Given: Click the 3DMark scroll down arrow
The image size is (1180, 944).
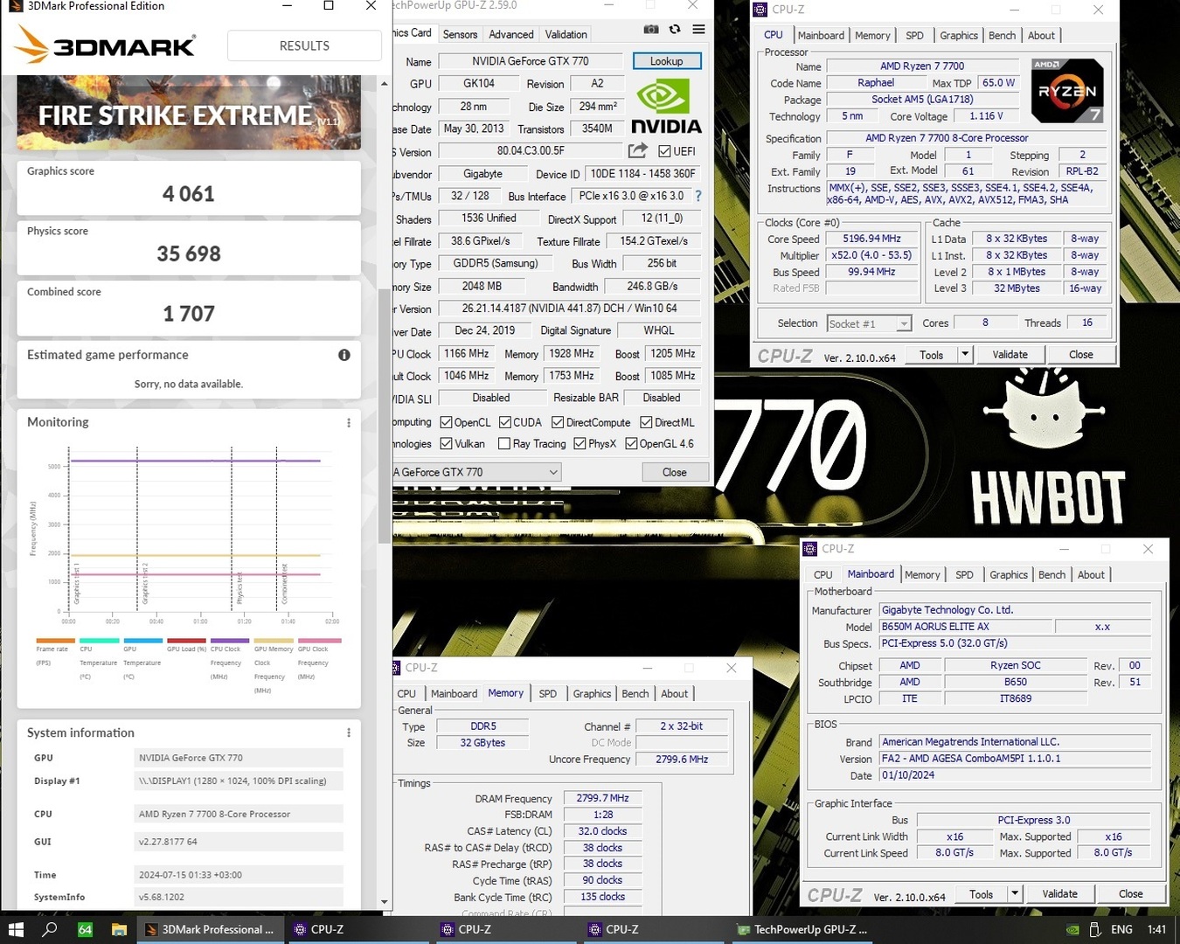Looking at the screenshot, I should [385, 903].
